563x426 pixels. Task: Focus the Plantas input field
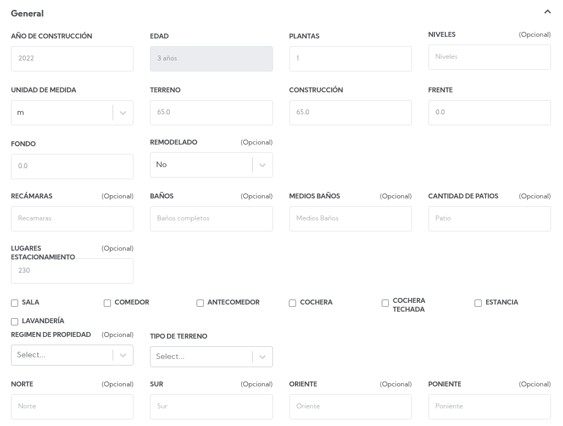350,59
